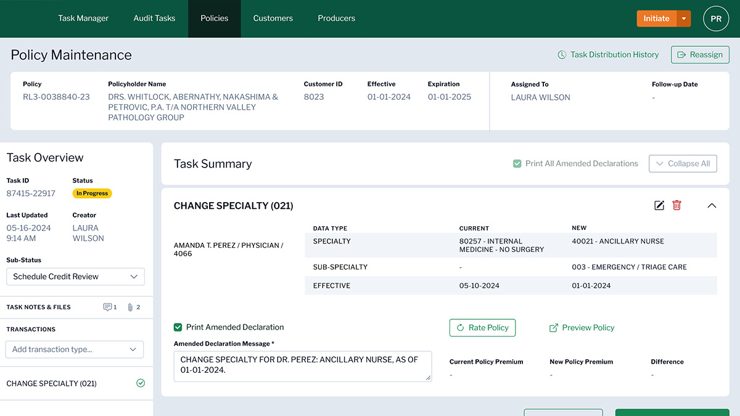Click Task Notes & Files heading

click(39, 307)
